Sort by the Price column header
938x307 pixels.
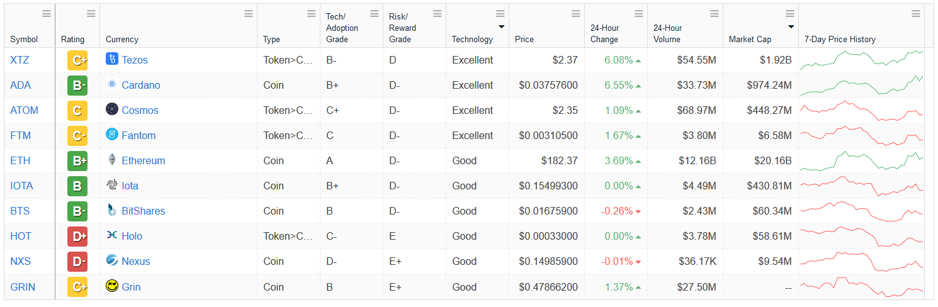click(524, 39)
